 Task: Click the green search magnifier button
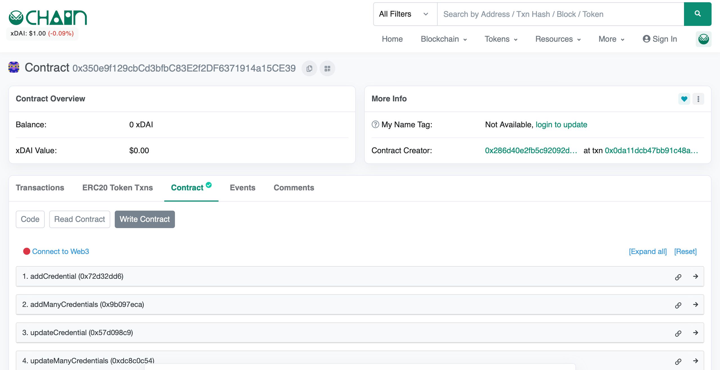(697, 14)
